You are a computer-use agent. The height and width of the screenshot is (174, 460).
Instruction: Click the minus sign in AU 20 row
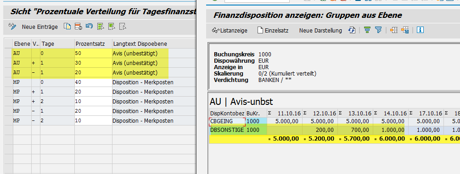[34, 72]
